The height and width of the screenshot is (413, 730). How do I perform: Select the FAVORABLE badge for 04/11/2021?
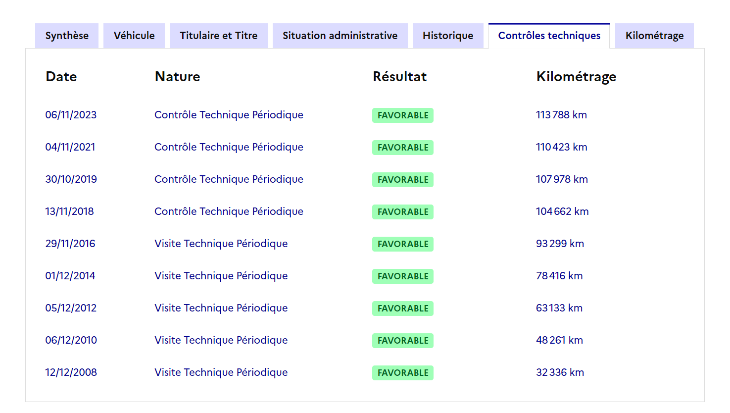click(402, 148)
